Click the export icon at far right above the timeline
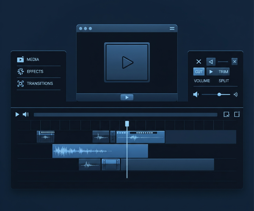Image resolution: width=254 pixels, height=211 pixels. (x=237, y=114)
